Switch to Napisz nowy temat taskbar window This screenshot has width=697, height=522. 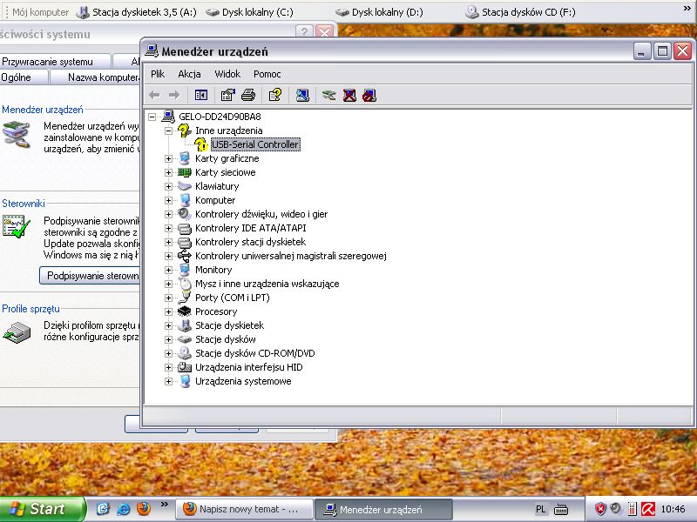245,509
